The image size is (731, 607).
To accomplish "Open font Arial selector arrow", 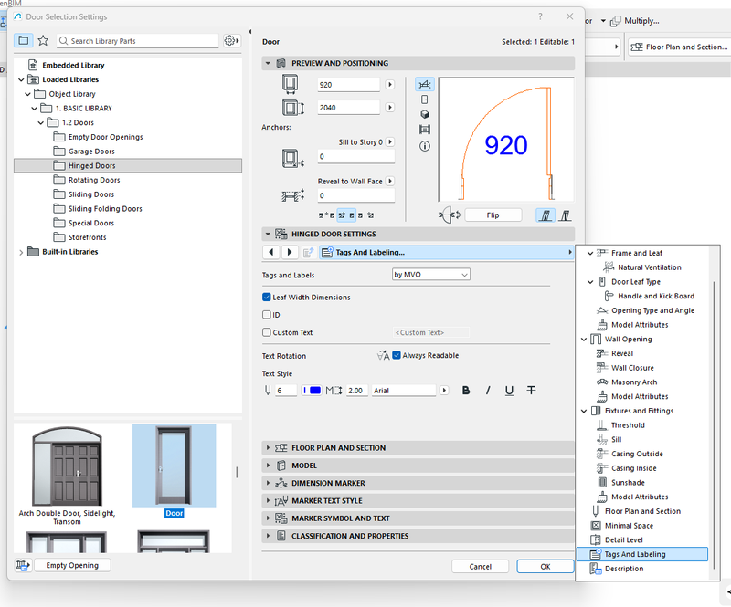I will (x=444, y=391).
